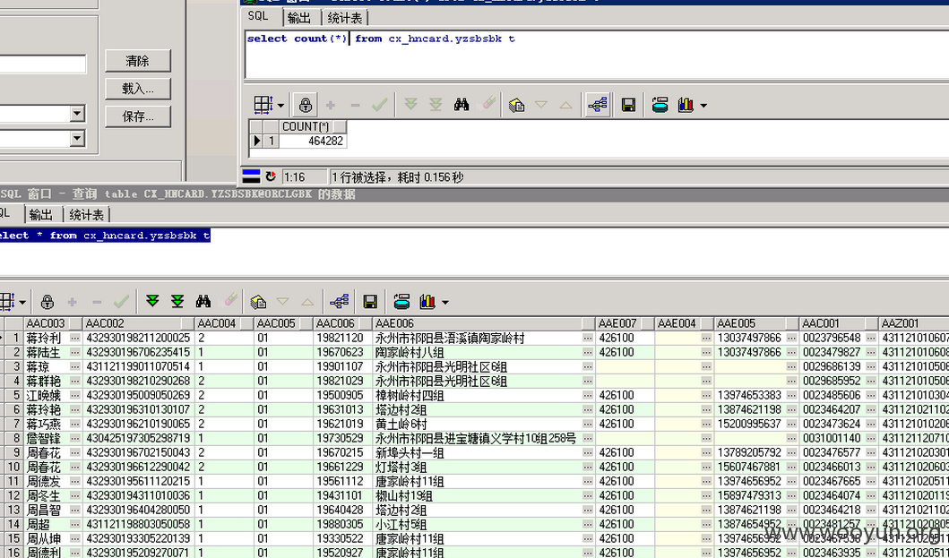
Task: Click the query by example icon in the count query window toolbar
Action: click(x=515, y=106)
